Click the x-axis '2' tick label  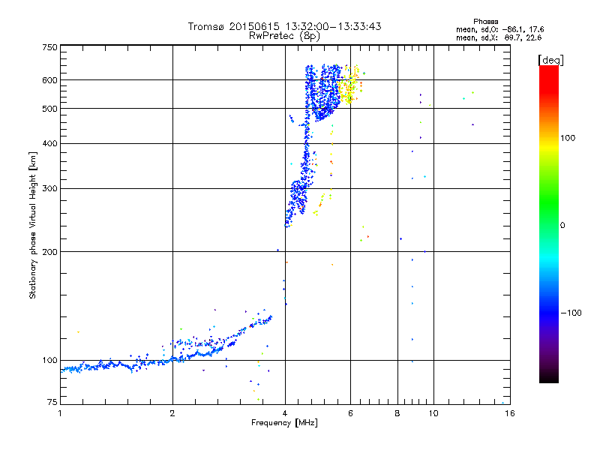coord(172,413)
